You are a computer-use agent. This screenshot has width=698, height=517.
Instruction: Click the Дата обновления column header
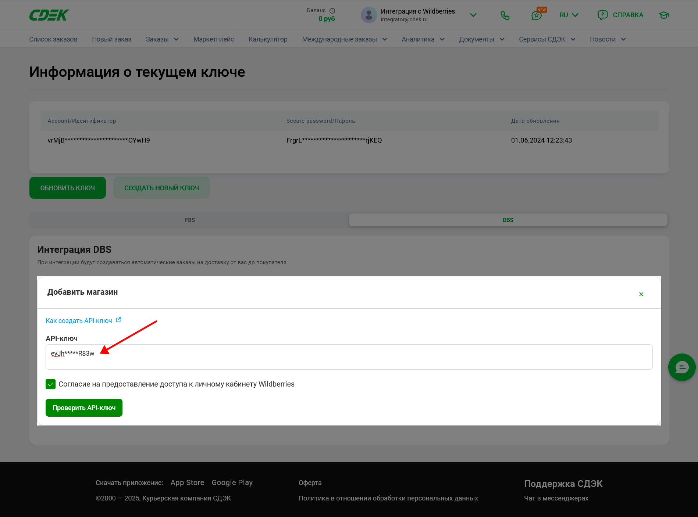535,121
